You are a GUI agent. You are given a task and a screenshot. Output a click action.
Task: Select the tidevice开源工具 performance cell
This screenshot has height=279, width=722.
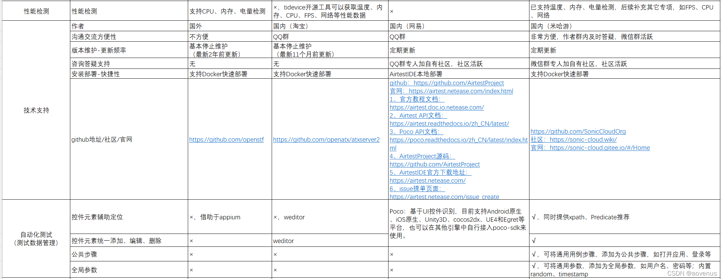click(x=330, y=11)
